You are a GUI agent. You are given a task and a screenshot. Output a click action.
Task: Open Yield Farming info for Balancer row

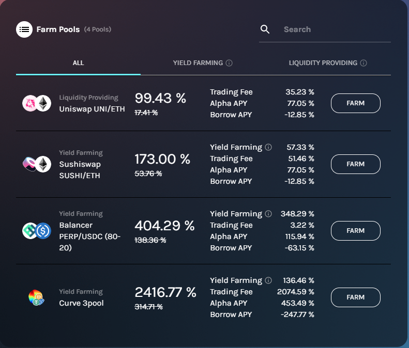pyautogui.click(x=268, y=214)
